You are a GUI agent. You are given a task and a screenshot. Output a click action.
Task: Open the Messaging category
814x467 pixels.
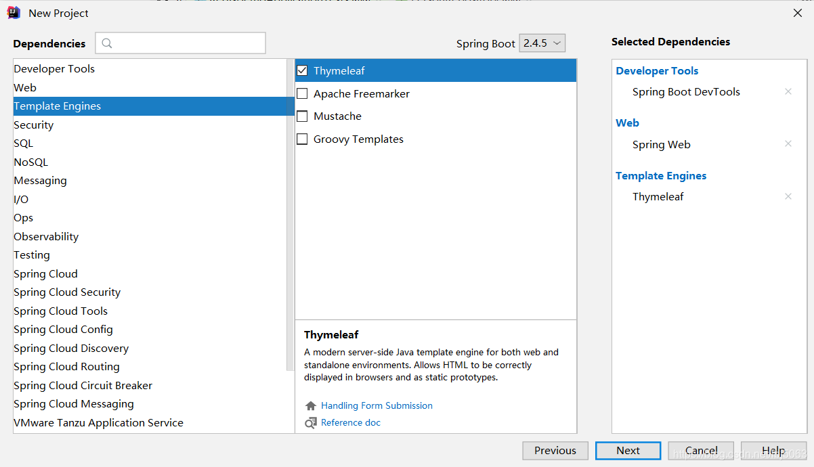150,181
